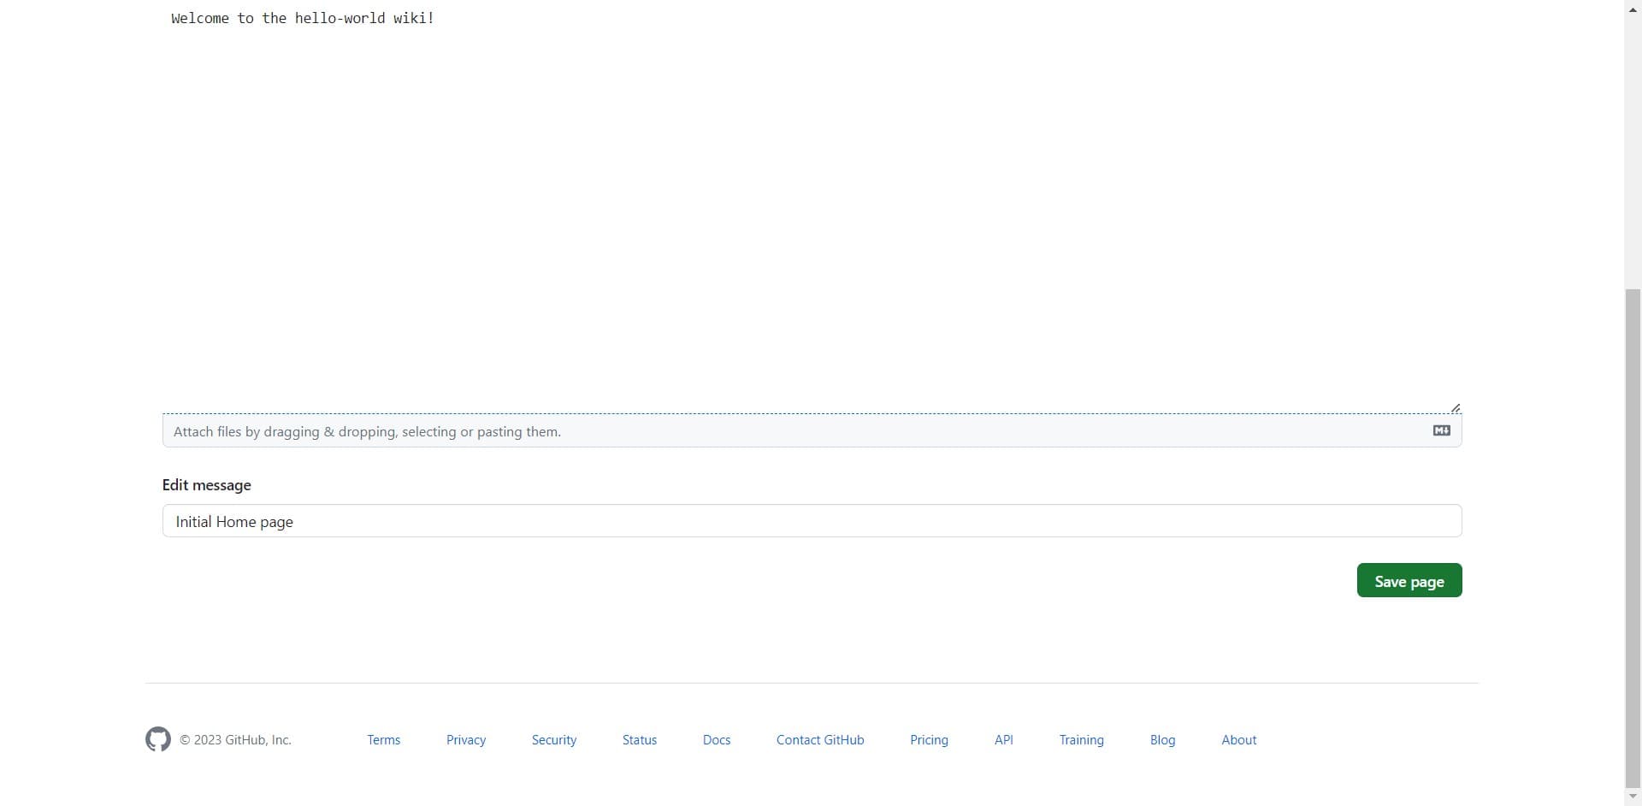Visit the Blog footer link
This screenshot has width=1642, height=806.
1162,740
